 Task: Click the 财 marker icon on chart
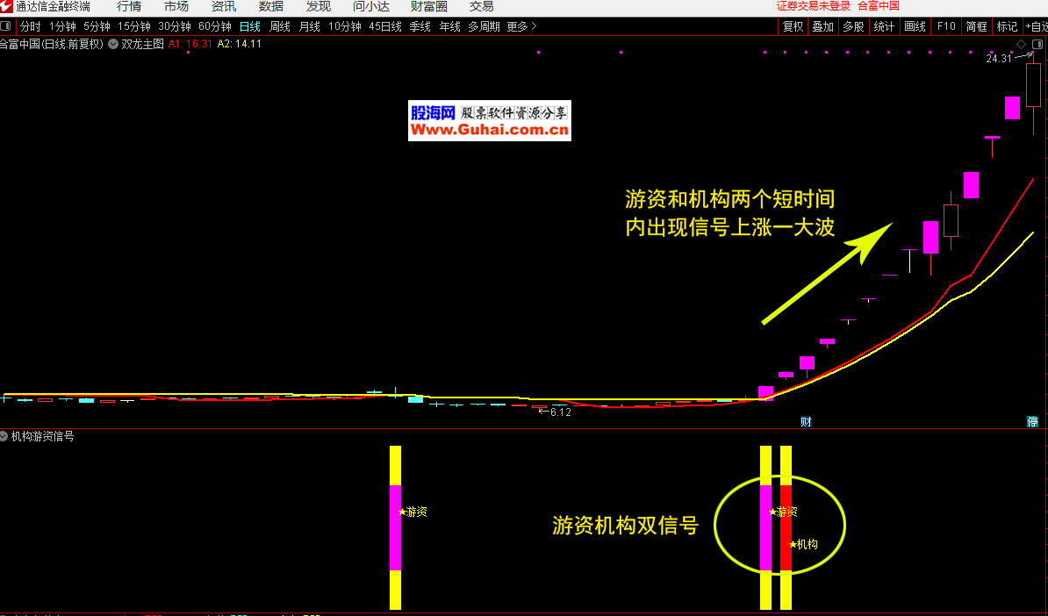click(806, 422)
